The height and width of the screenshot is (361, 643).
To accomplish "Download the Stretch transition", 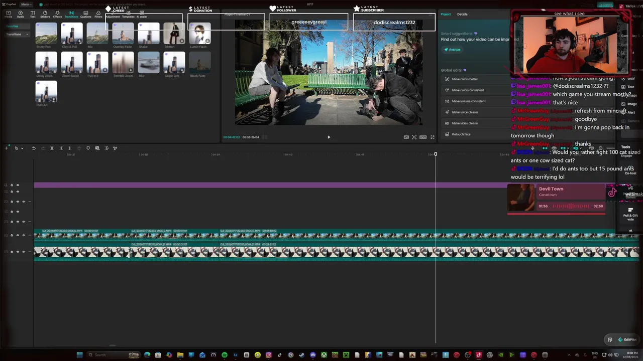I will tap(182, 42).
